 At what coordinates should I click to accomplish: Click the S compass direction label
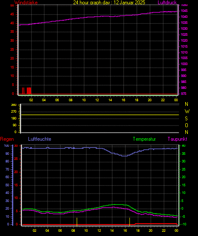click(x=186, y=119)
